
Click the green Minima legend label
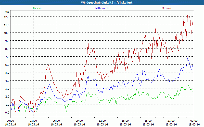pos(37,8)
